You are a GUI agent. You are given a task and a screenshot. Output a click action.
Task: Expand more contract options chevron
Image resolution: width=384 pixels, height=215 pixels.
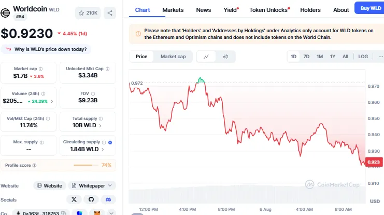(x=111, y=212)
